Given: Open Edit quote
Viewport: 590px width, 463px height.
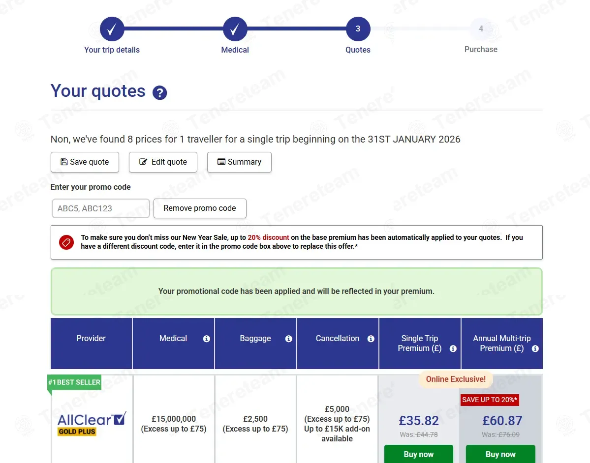Looking at the screenshot, I should pos(163,162).
